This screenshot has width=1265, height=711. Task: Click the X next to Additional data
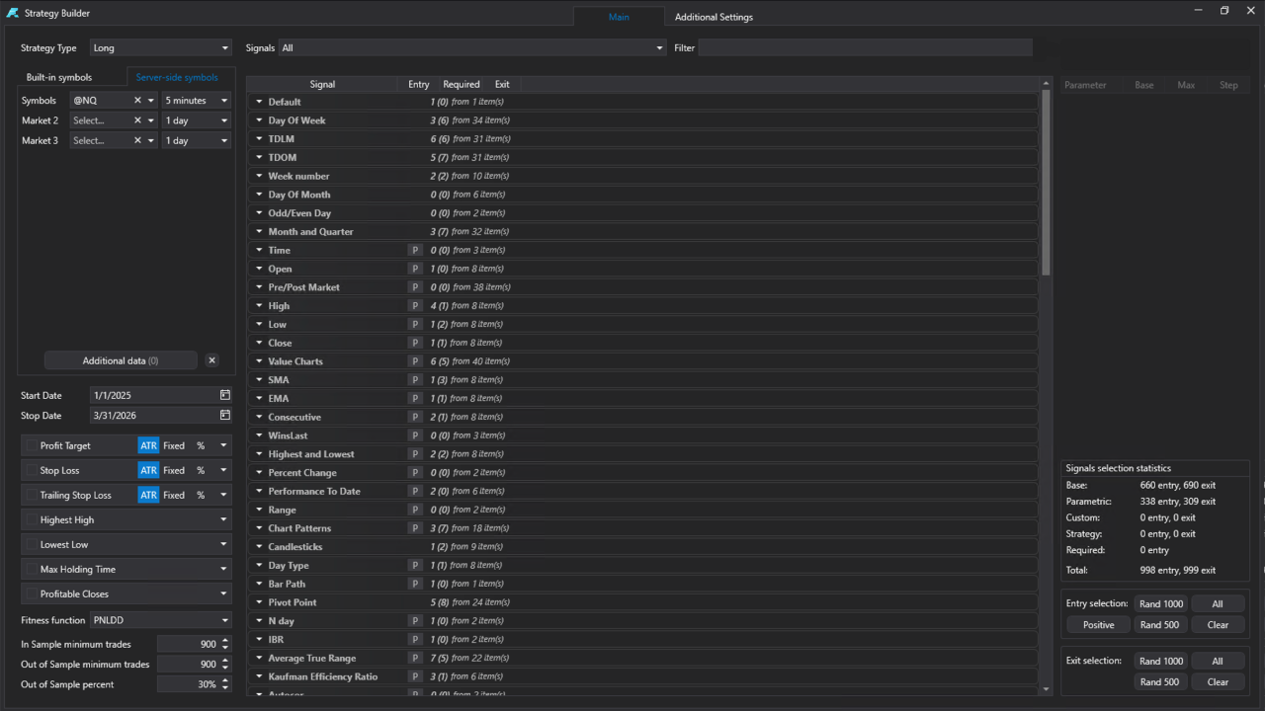coord(211,359)
